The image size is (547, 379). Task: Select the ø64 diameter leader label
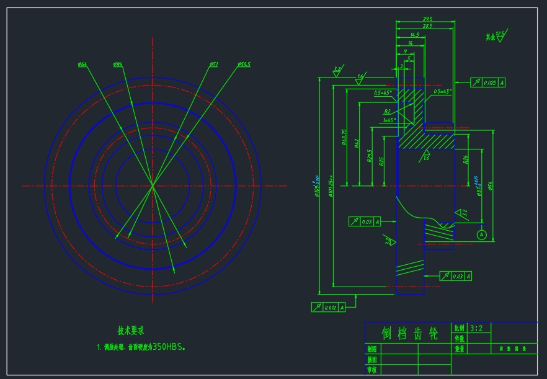[x=82, y=65]
